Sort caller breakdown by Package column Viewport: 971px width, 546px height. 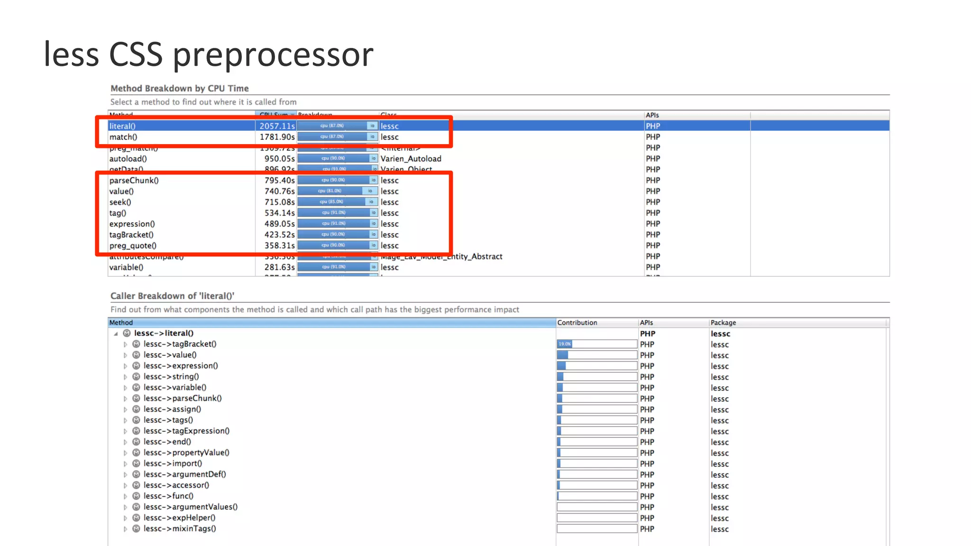[x=797, y=323]
